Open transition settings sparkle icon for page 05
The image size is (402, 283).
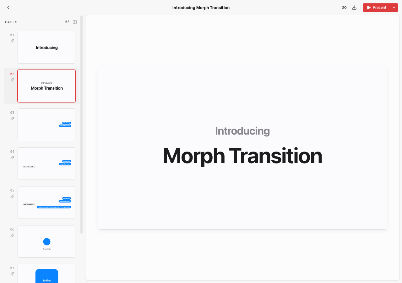[12, 196]
